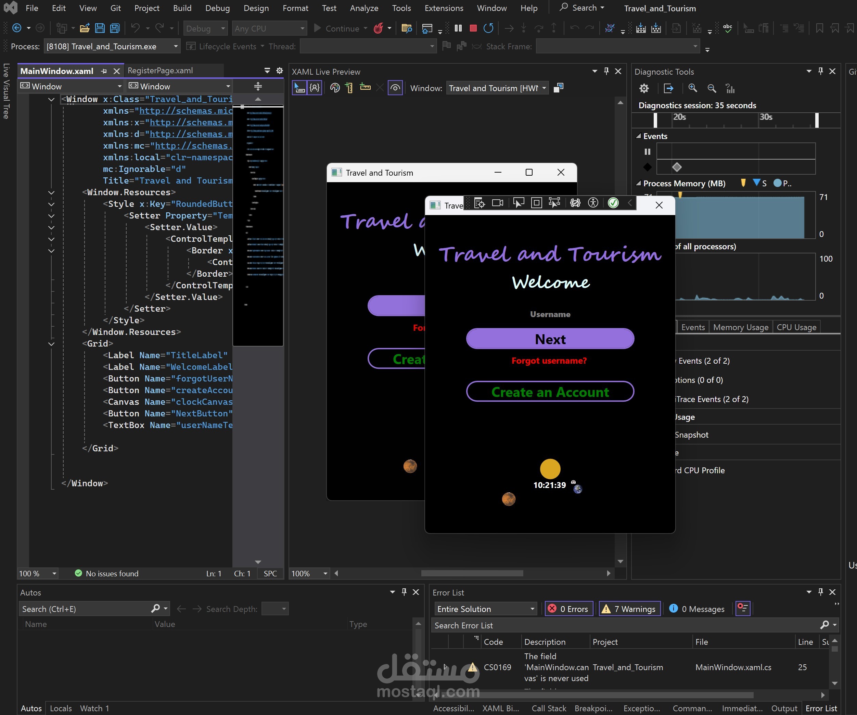The height and width of the screenshot is (715, 857).
Task: Toggle 7 Warnings filter in Error List
Action: click(x=630, y=609)
